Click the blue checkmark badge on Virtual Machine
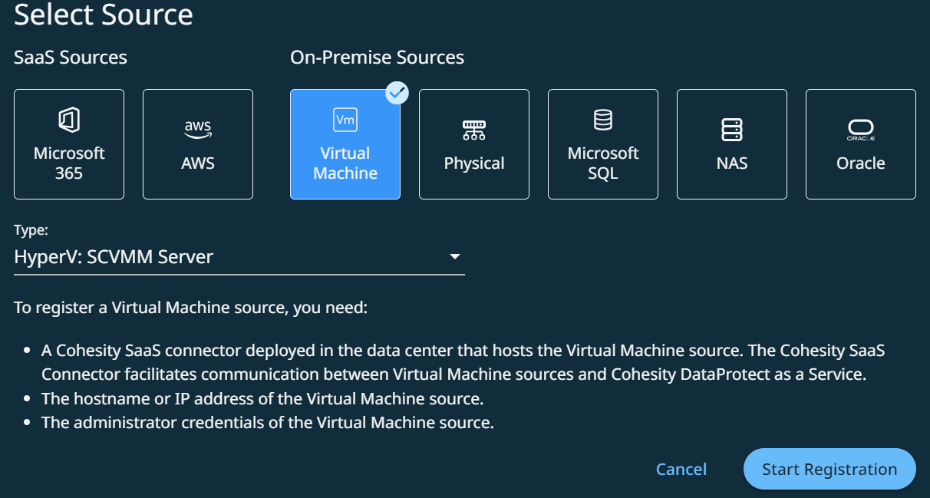 (397, 94)
